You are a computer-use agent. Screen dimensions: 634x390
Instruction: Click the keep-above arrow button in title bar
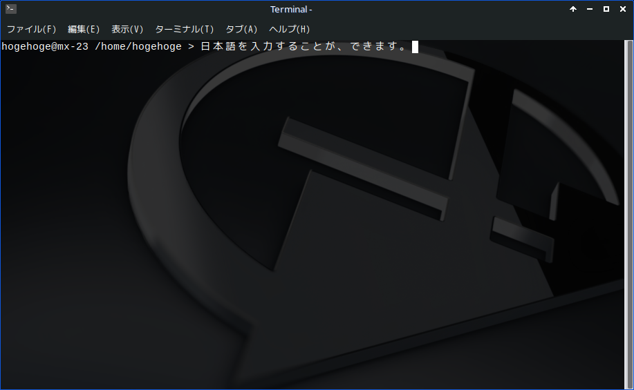tap(573, 9)
